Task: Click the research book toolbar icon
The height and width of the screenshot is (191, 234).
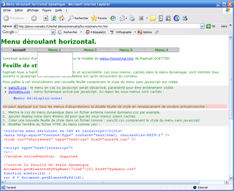Action: (x=168, y=18)
